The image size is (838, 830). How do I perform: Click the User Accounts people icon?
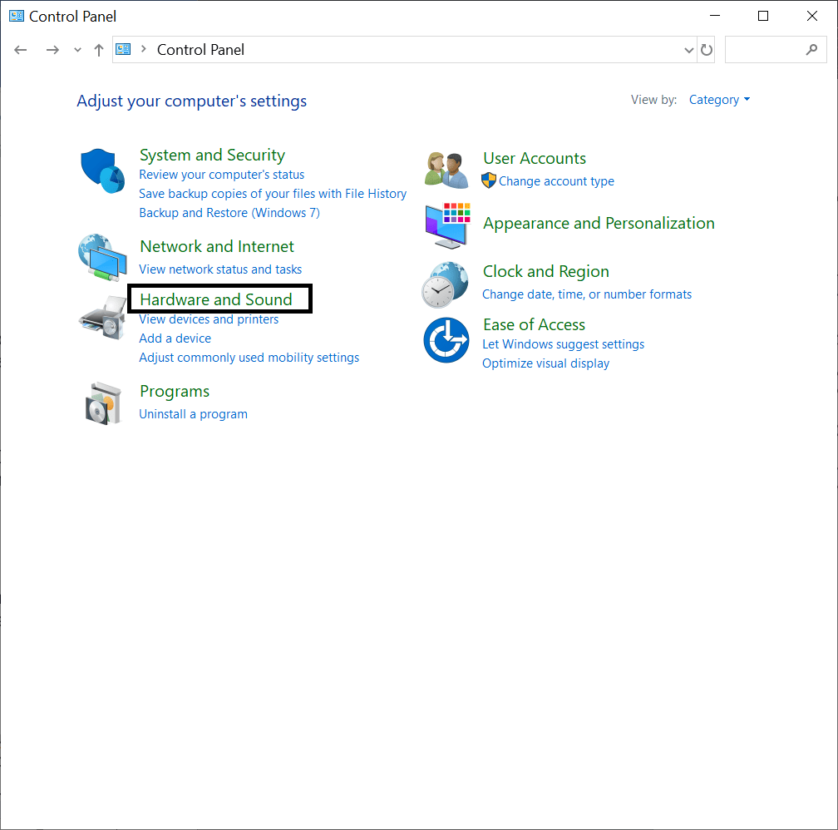[x=446, y=168]
